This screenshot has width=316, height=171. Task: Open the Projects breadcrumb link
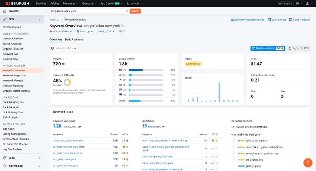tap(54, 20)
